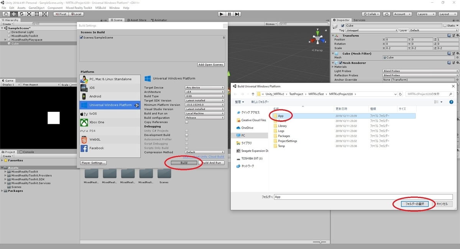This screenshot has height=249, width=460.
Task: Select the Xbox One platform icon
Action: click(x=84, y=122)
